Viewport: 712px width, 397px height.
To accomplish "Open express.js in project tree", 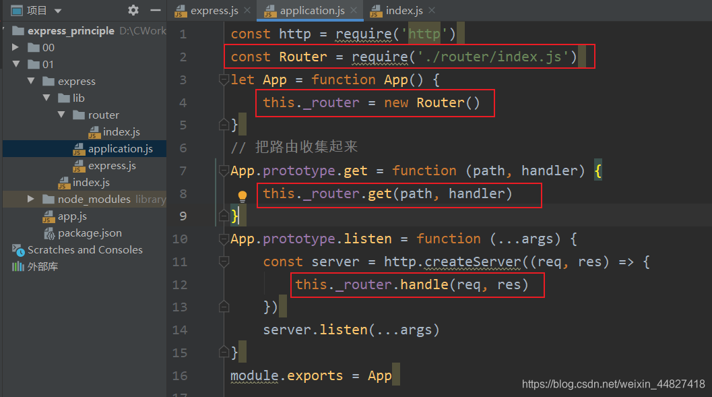I will [x=112, y=165].
